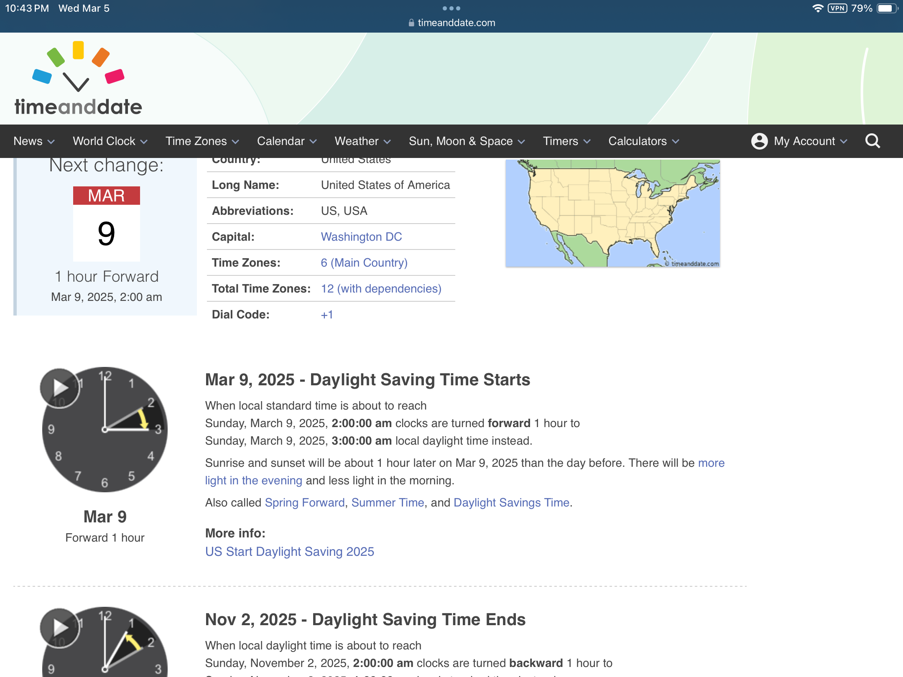Open the Sun, Moon & Space menu
The height and width of the screenshot is (677, 903).
click(467, 141)
